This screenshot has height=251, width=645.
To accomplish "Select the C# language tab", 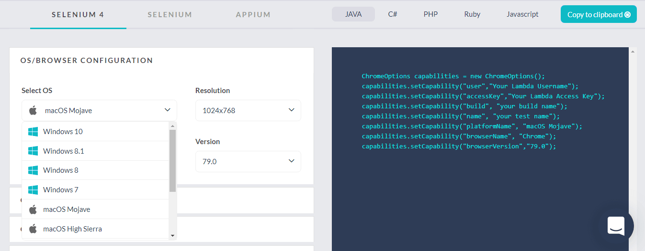I will coord(393,14).
